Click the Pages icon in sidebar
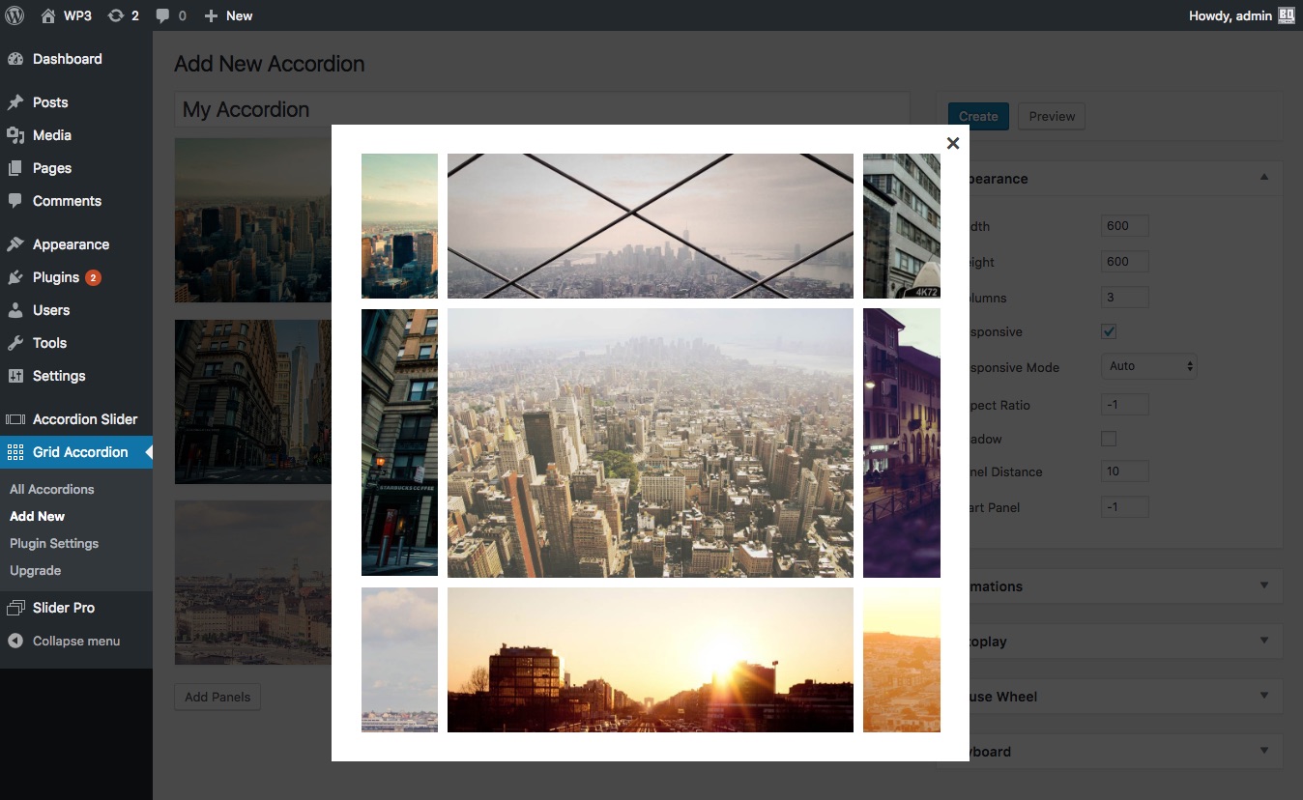Screen dimensions: 1303x800 coord(14,168)
